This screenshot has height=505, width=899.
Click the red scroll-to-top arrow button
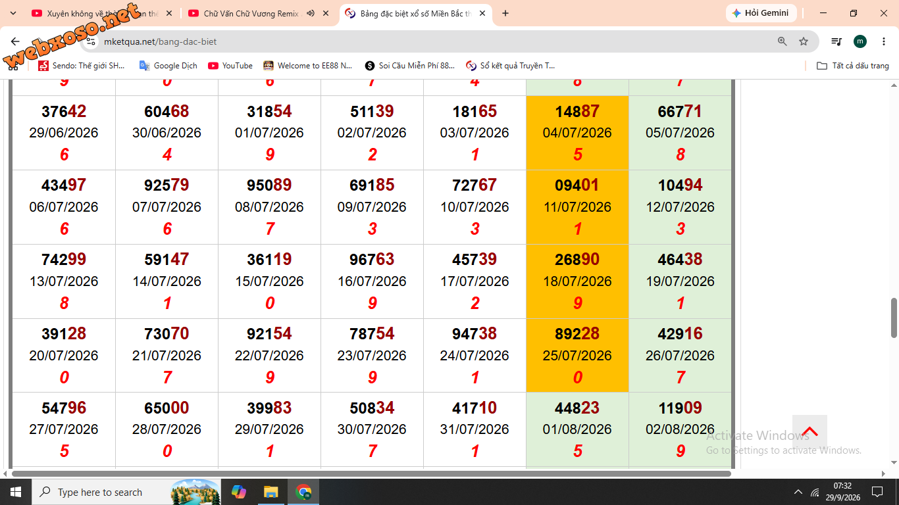pos(809,432)
